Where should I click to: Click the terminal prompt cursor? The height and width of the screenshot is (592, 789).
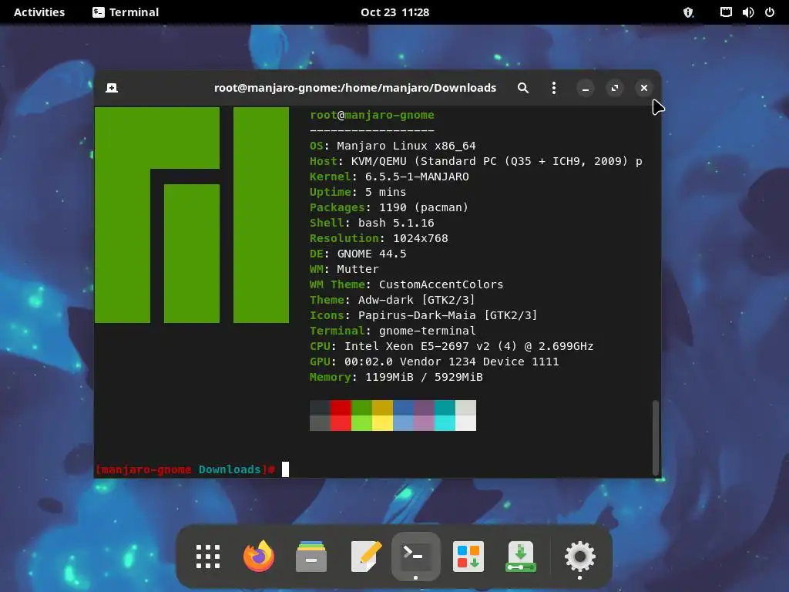[x=285, y=469]
